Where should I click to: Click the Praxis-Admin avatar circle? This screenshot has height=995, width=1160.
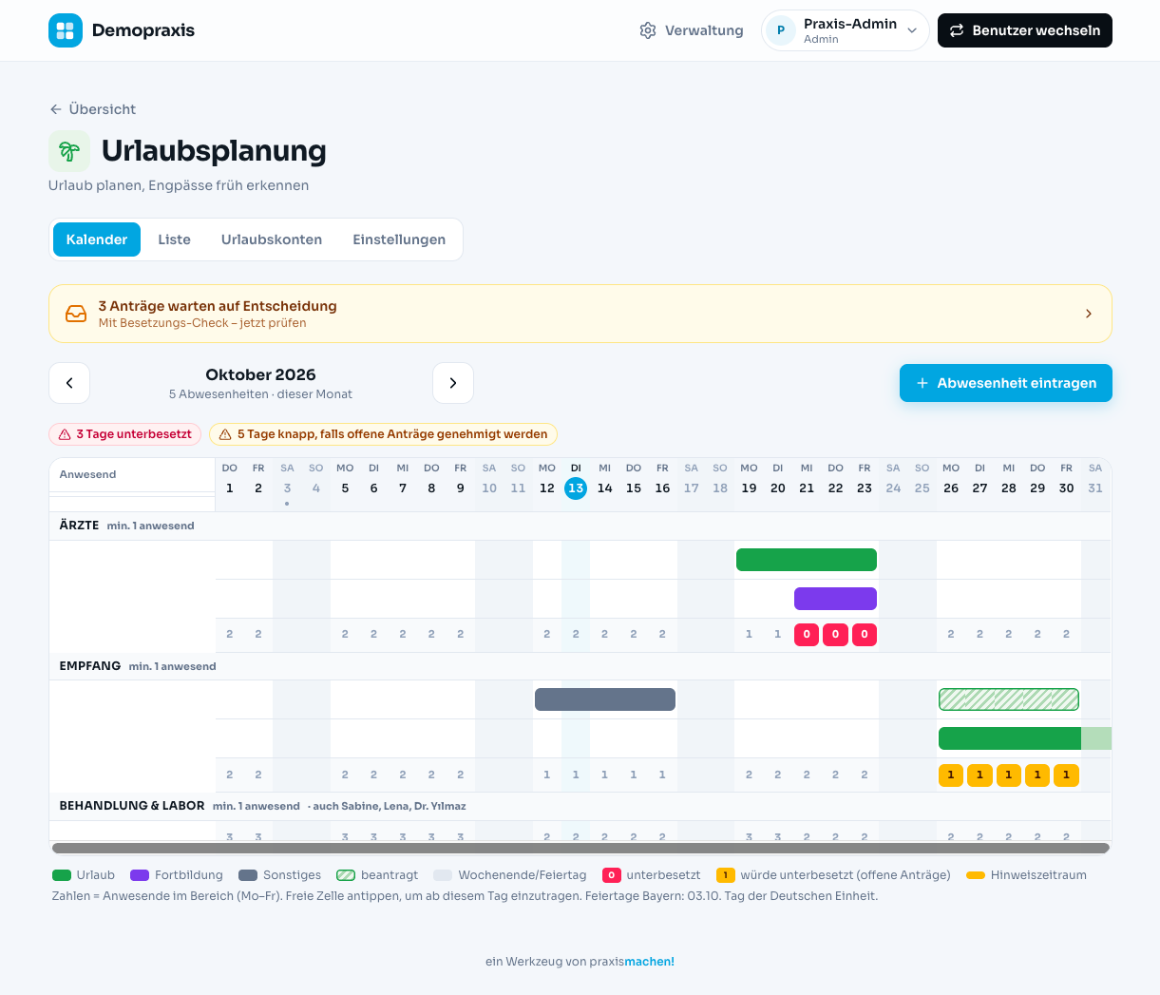[781, 30]
